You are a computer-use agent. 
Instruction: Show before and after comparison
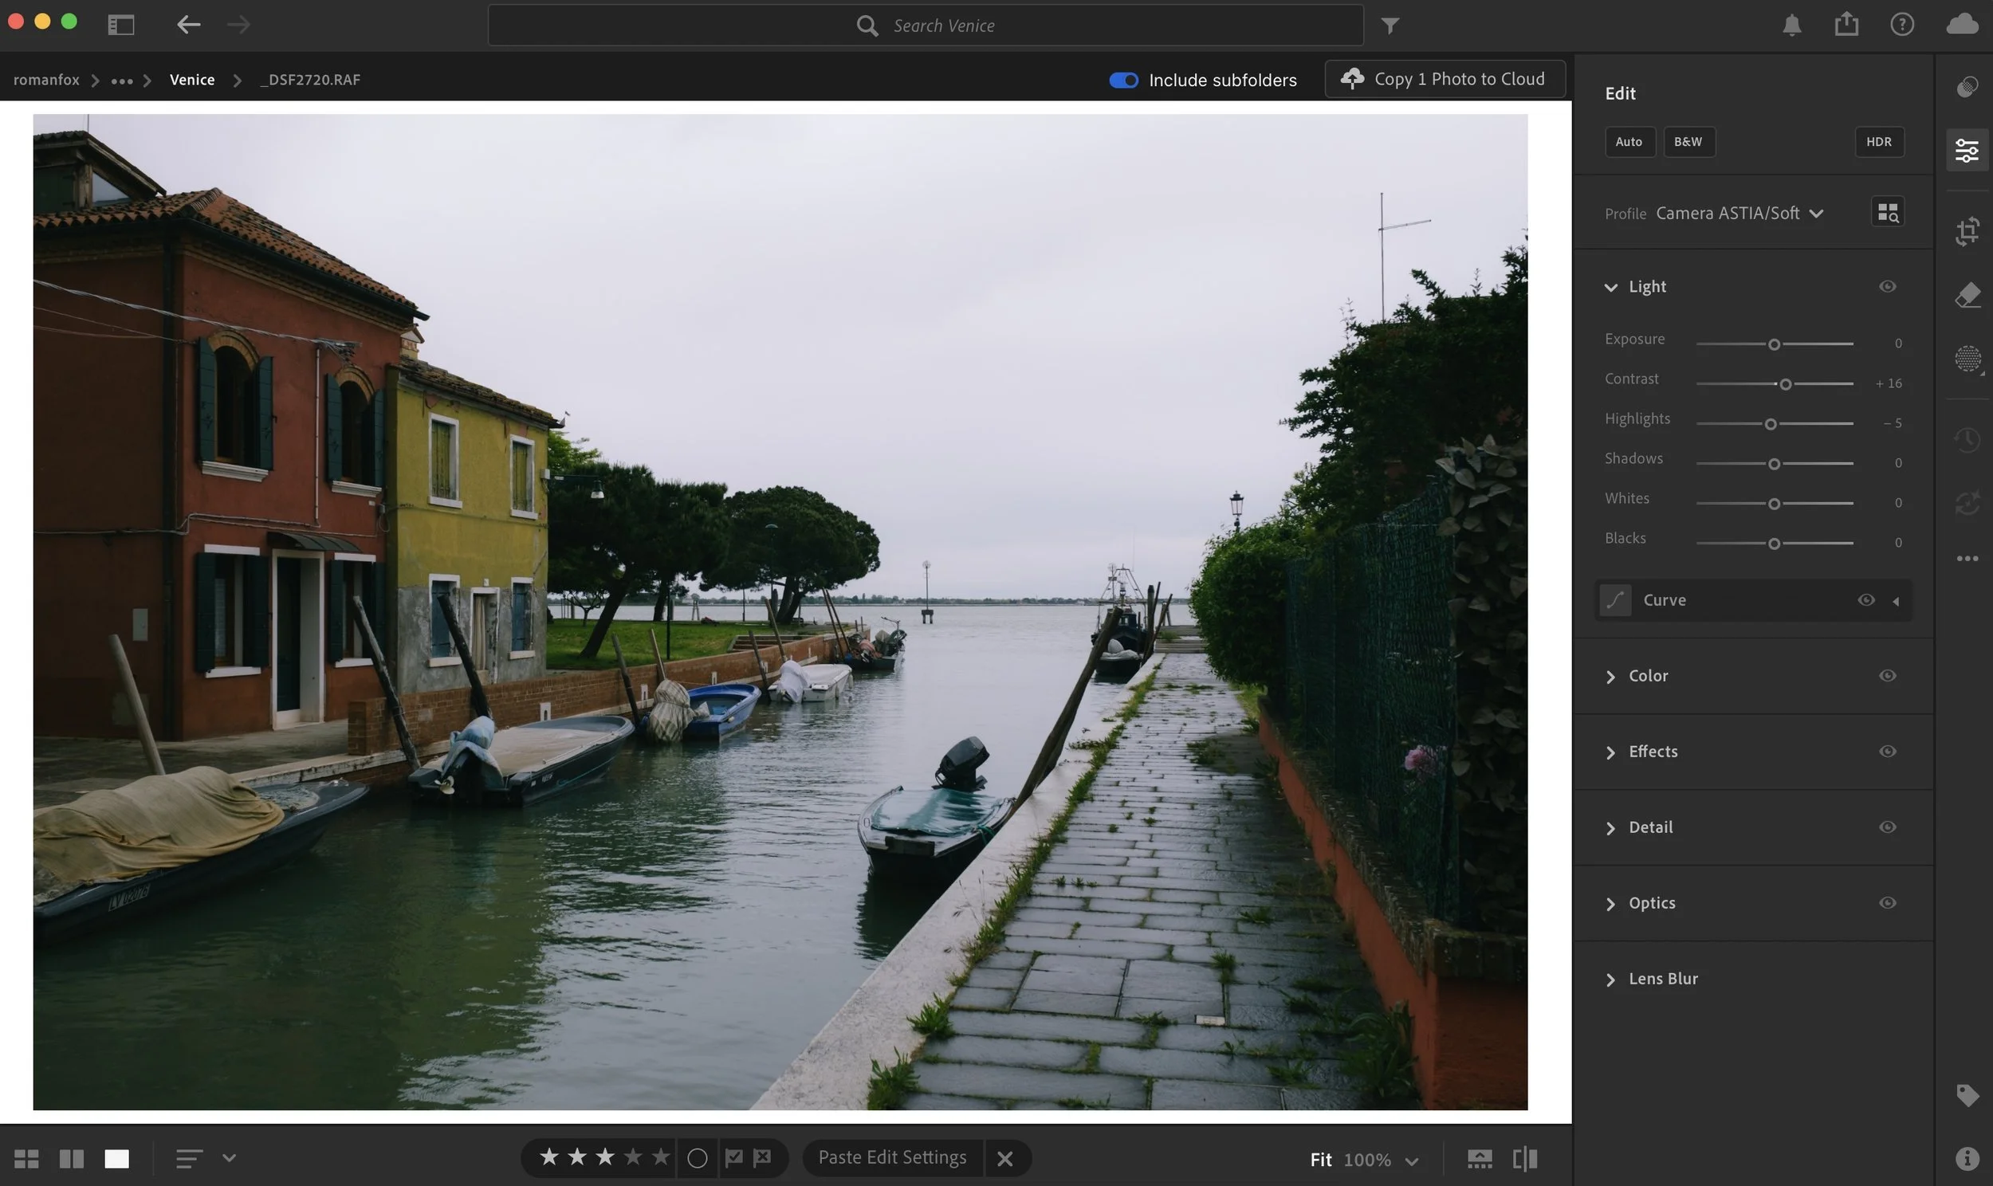[x=1525, y=1159]
